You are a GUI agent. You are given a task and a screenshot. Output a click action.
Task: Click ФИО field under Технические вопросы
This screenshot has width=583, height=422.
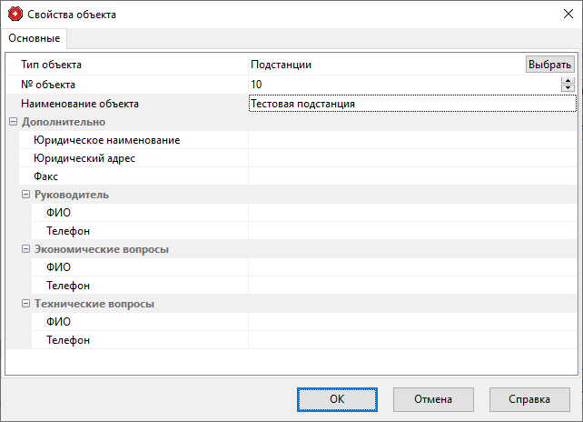pyautogui.click(x=411, y=322)
